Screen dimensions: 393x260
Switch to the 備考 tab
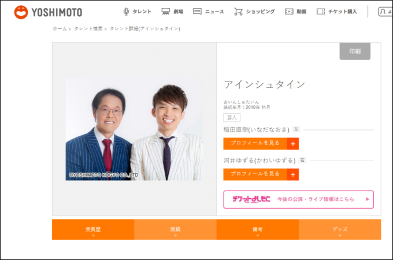257,229
